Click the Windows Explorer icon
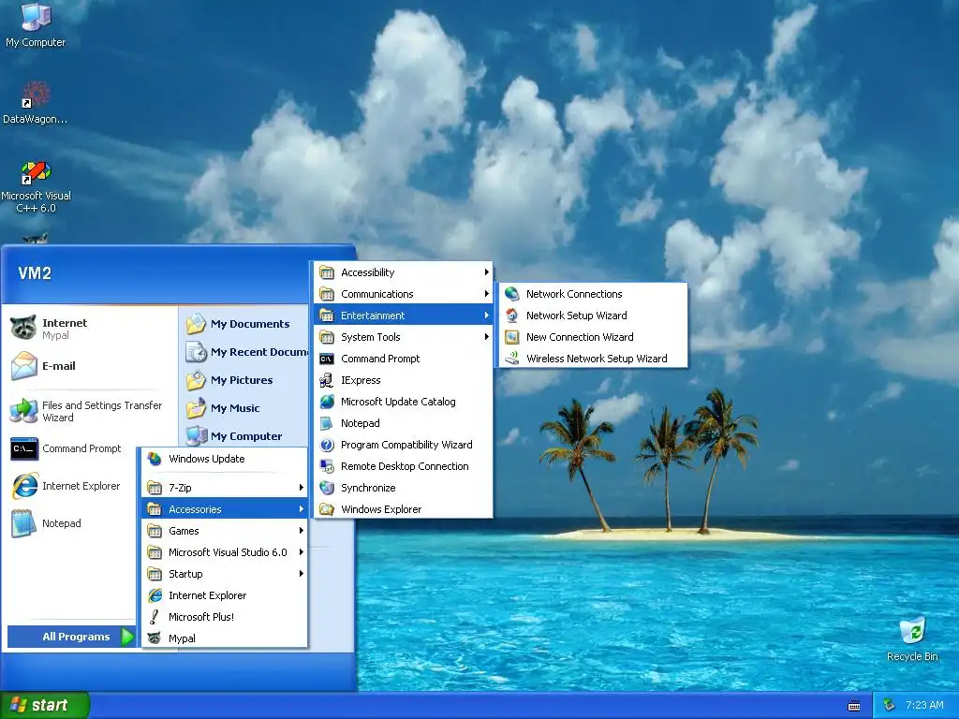The height and width of the screenshot is (719, 959). coord(327,509)
